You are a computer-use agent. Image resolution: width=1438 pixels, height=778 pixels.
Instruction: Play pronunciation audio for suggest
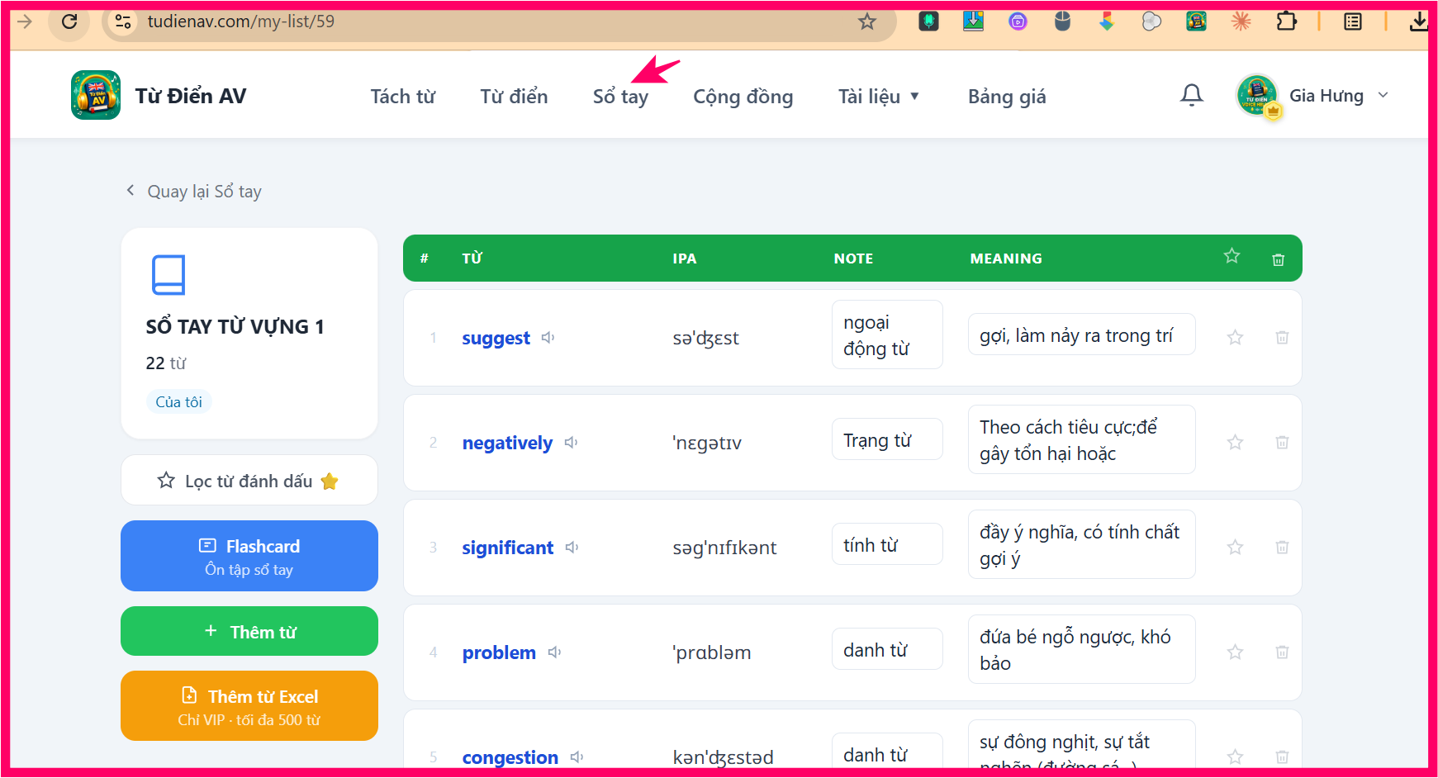tap(548, 338)
